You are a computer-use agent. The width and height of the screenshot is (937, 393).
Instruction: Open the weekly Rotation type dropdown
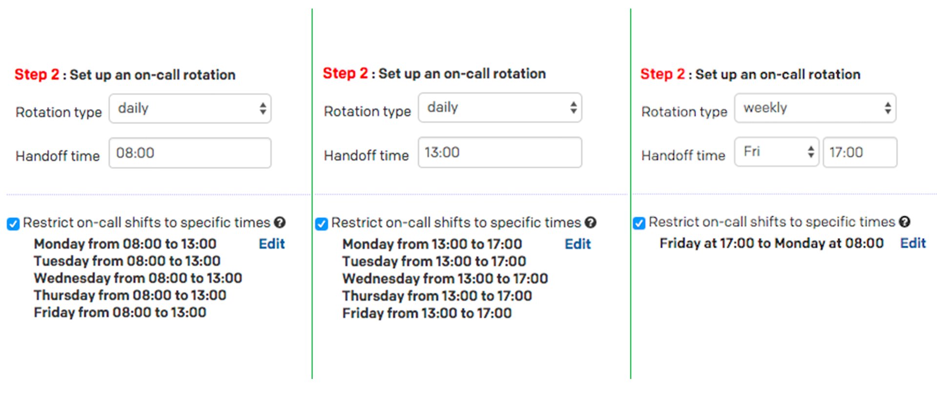tap(815, 108)
